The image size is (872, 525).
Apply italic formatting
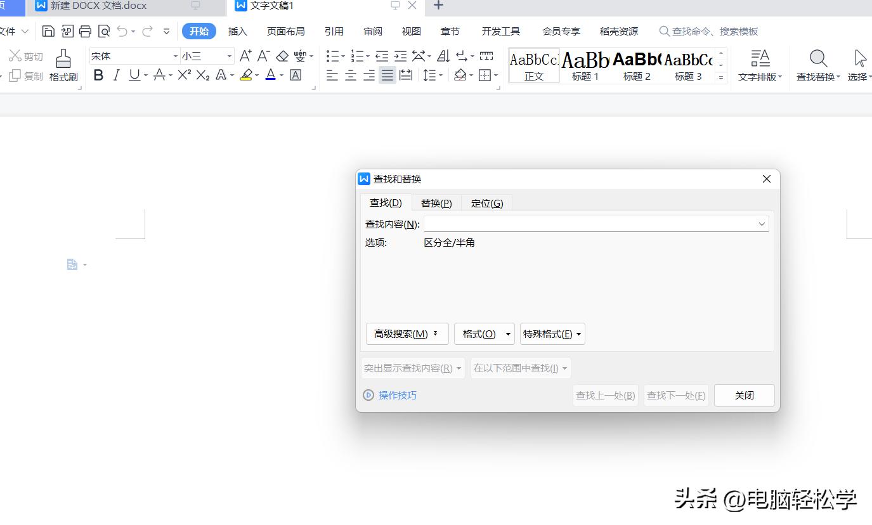[116, 75]
